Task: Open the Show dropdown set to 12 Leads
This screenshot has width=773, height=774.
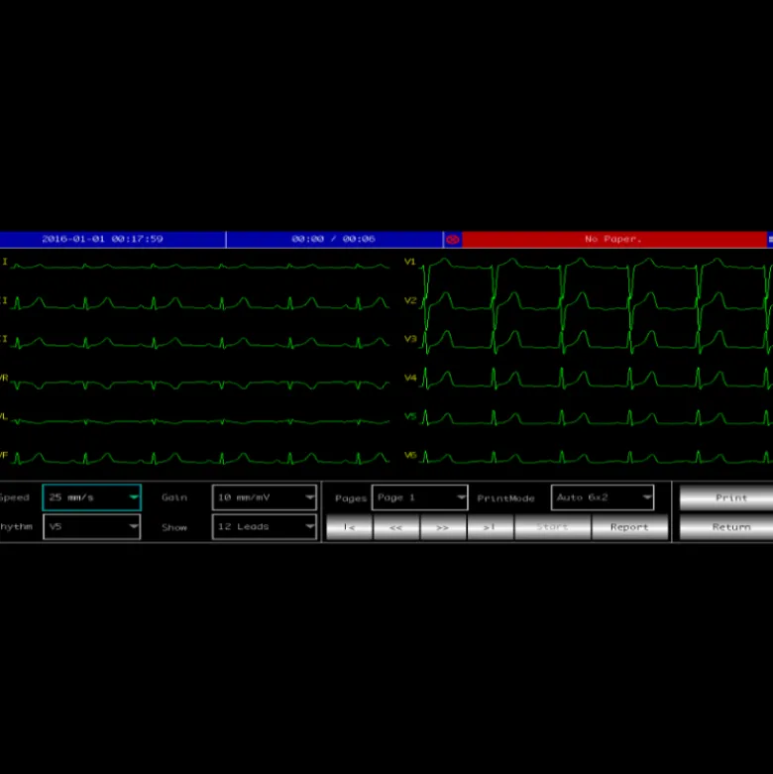Action: [x=264, y=526]
